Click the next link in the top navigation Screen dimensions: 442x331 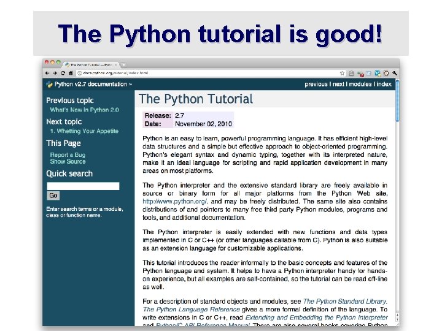point(338,84)
